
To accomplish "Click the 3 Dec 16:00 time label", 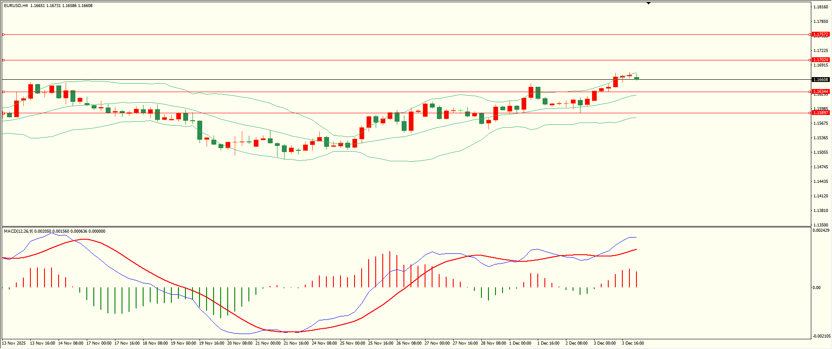I will 632,343.
